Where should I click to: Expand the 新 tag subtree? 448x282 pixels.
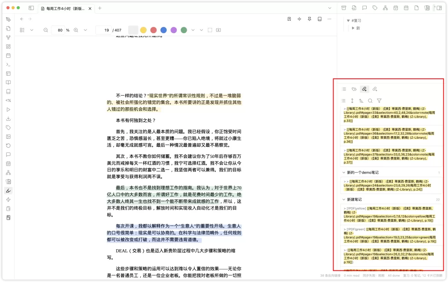pyautogui.click(x=353, y=28)
